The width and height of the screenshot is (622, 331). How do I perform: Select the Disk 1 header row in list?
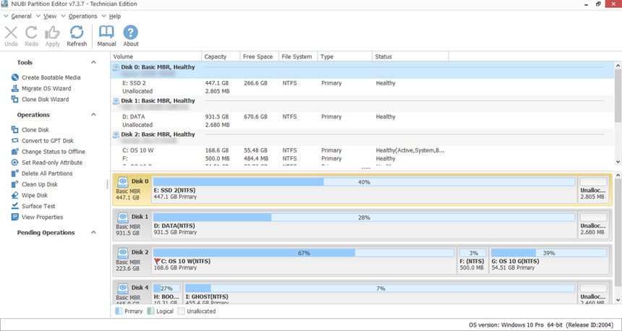pos(362,103)
